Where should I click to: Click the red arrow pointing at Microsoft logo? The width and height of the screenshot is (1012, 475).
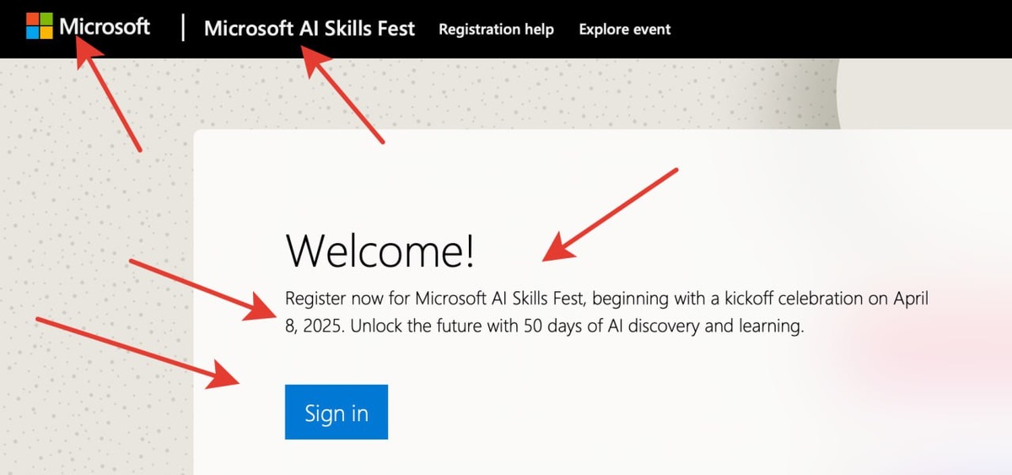point(108,95)
